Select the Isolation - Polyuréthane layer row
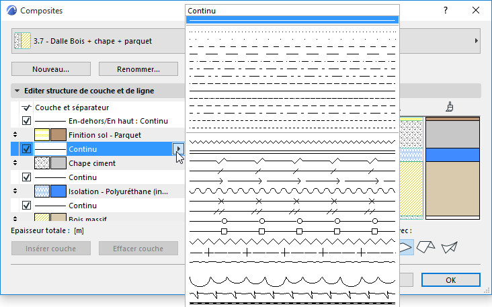 (97, 191)
